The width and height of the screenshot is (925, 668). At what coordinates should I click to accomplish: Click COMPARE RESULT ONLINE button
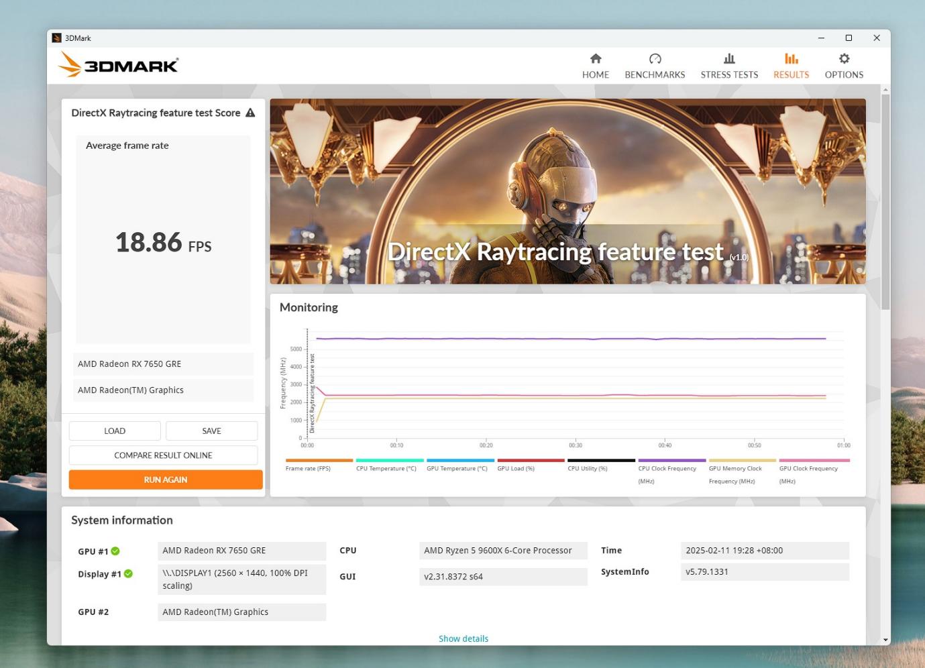click(163, 455)
